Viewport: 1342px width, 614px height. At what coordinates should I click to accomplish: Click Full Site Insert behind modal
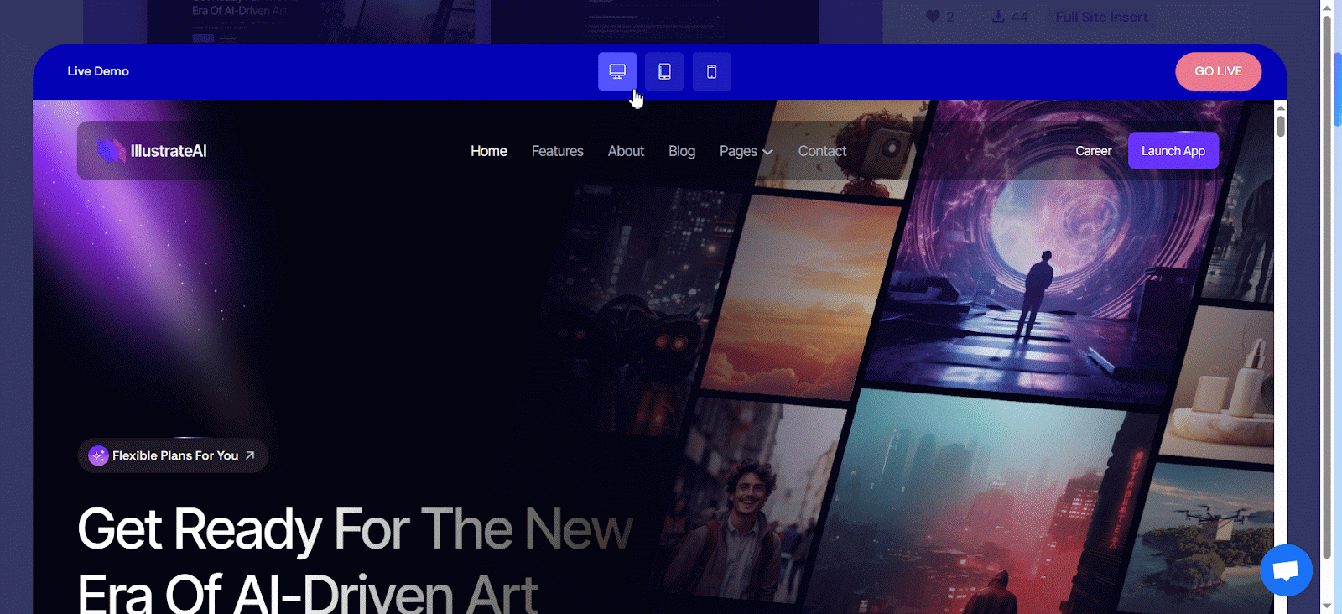point(1101,17)
